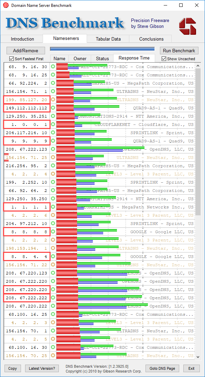Click the Run Benchmark button
The width and height of the screenshot is (205, 377).
coord(179,51)
